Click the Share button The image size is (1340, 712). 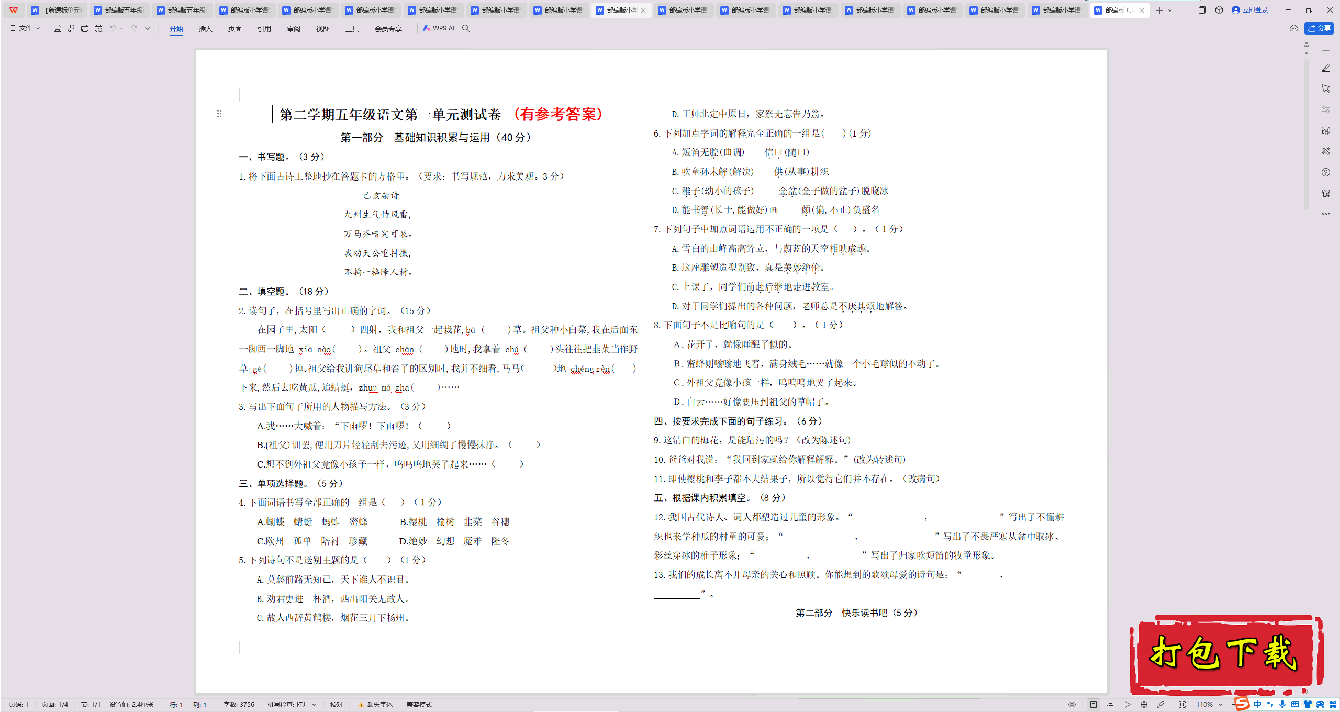[x=1319, y=28]
